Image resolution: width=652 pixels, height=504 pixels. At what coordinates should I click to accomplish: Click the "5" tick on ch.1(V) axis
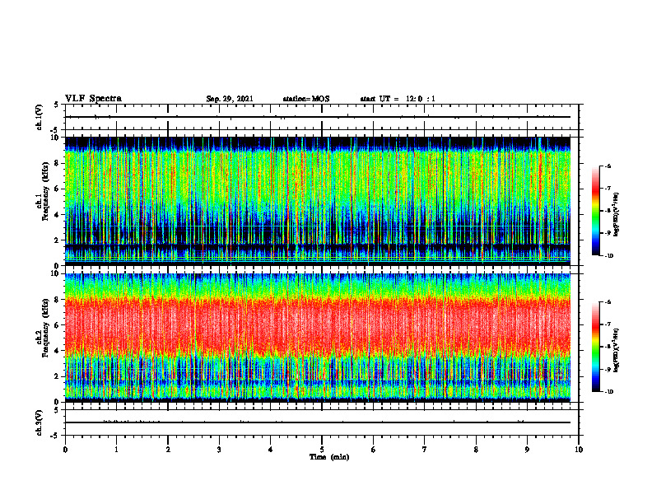(57, 105)
